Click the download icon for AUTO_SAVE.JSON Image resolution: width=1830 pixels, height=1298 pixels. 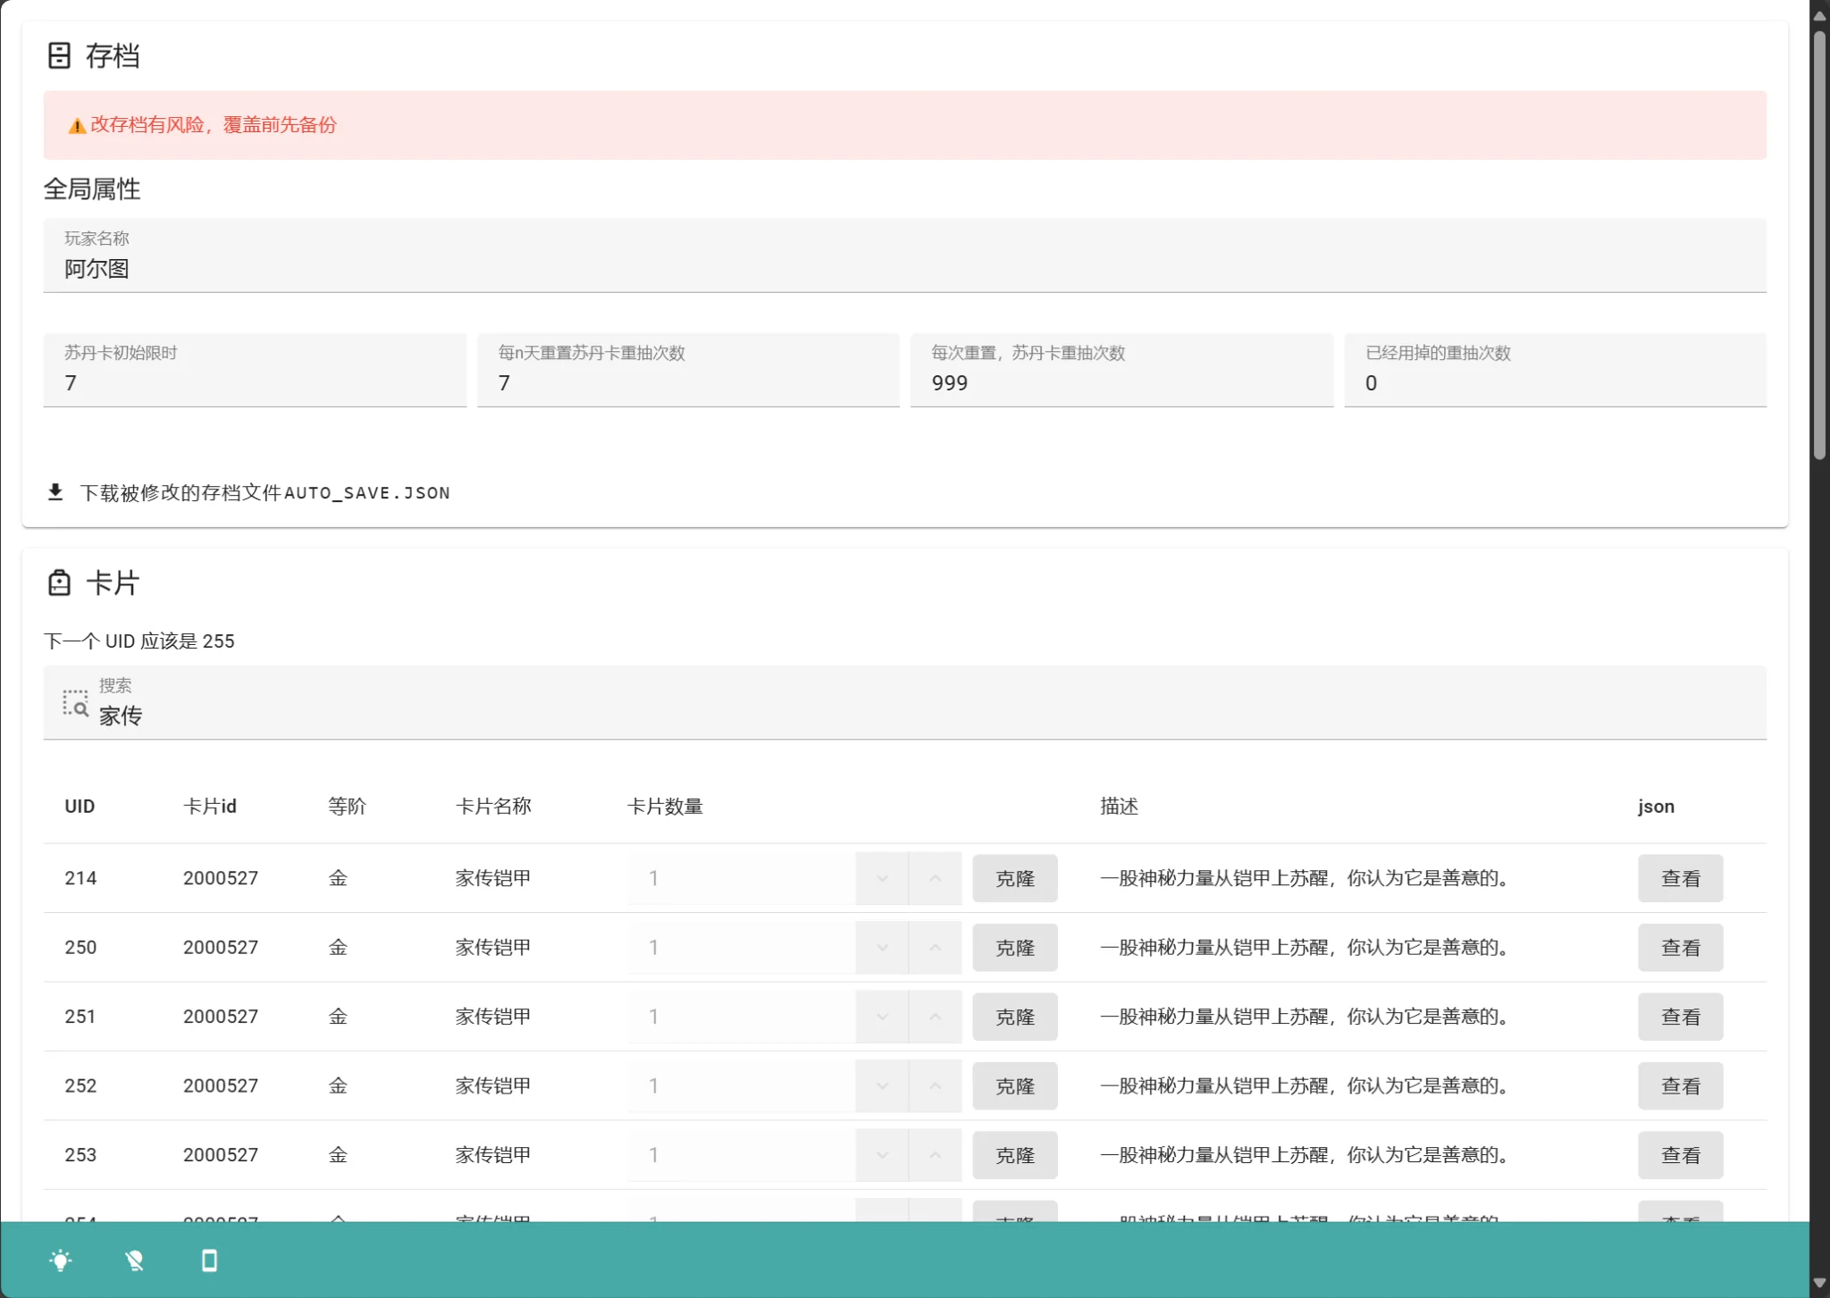pos(55,492)
